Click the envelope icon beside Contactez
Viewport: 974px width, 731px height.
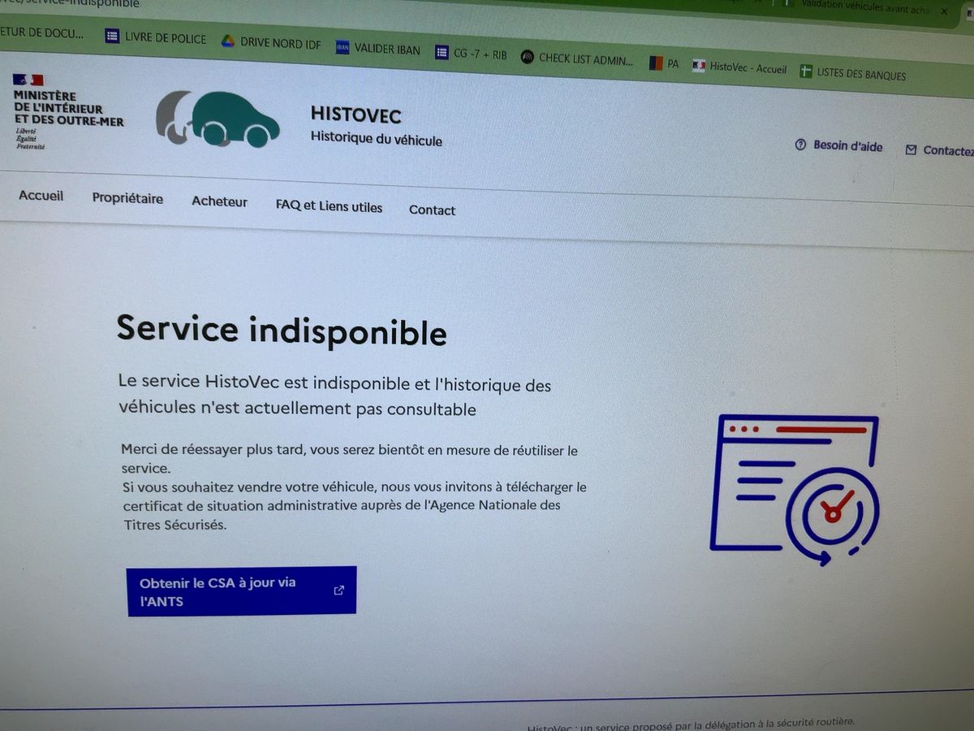coord(911,149)
